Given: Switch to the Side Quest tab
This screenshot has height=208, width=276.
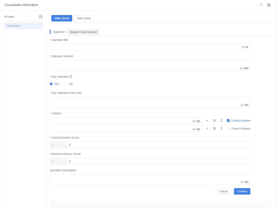Looking at the screenshot, I should [84, 18].
